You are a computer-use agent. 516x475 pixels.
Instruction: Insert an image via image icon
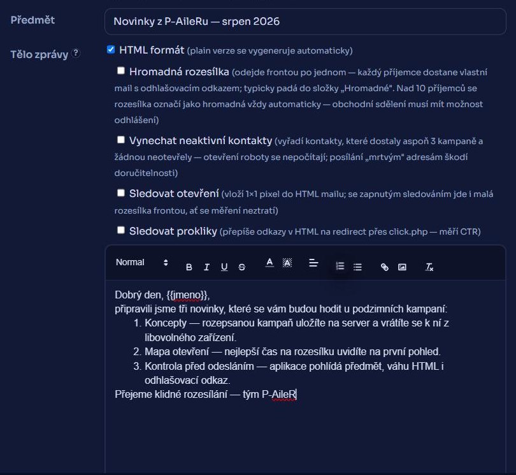click(x=402, y=267)
